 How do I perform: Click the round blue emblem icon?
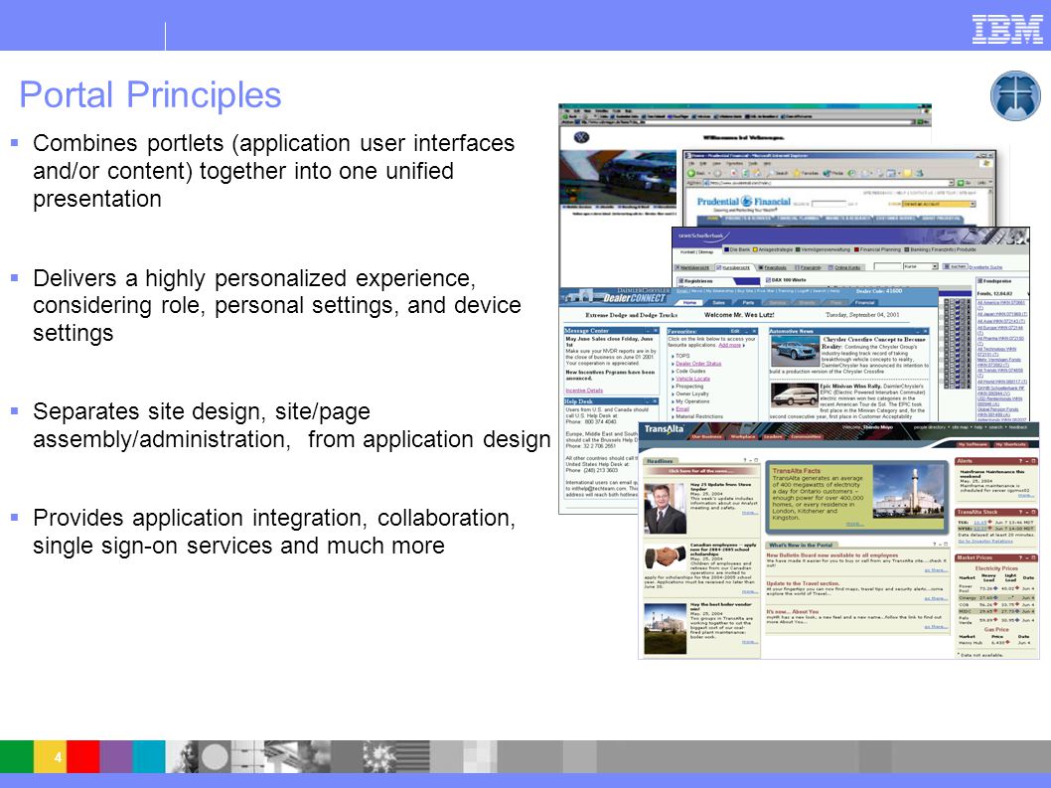pos(1015,96)
